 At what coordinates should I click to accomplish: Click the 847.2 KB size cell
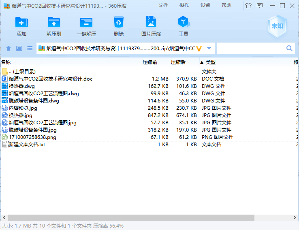(158, 115)
